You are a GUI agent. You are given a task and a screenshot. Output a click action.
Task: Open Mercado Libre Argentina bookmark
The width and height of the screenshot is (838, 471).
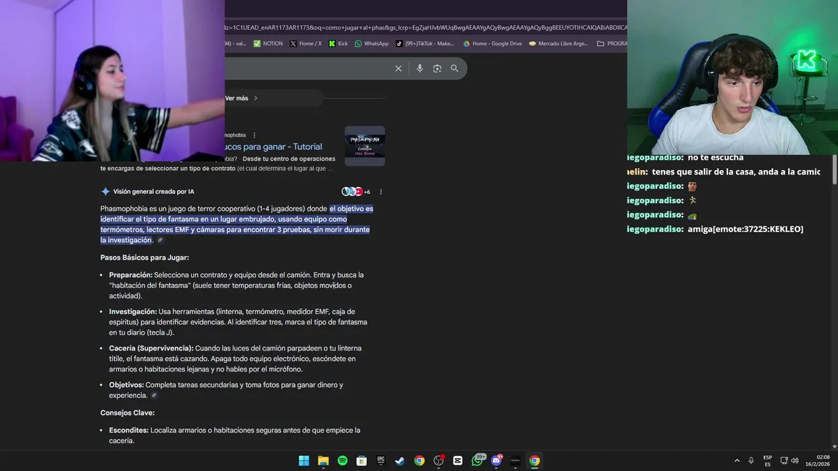[x=558, y=44]
